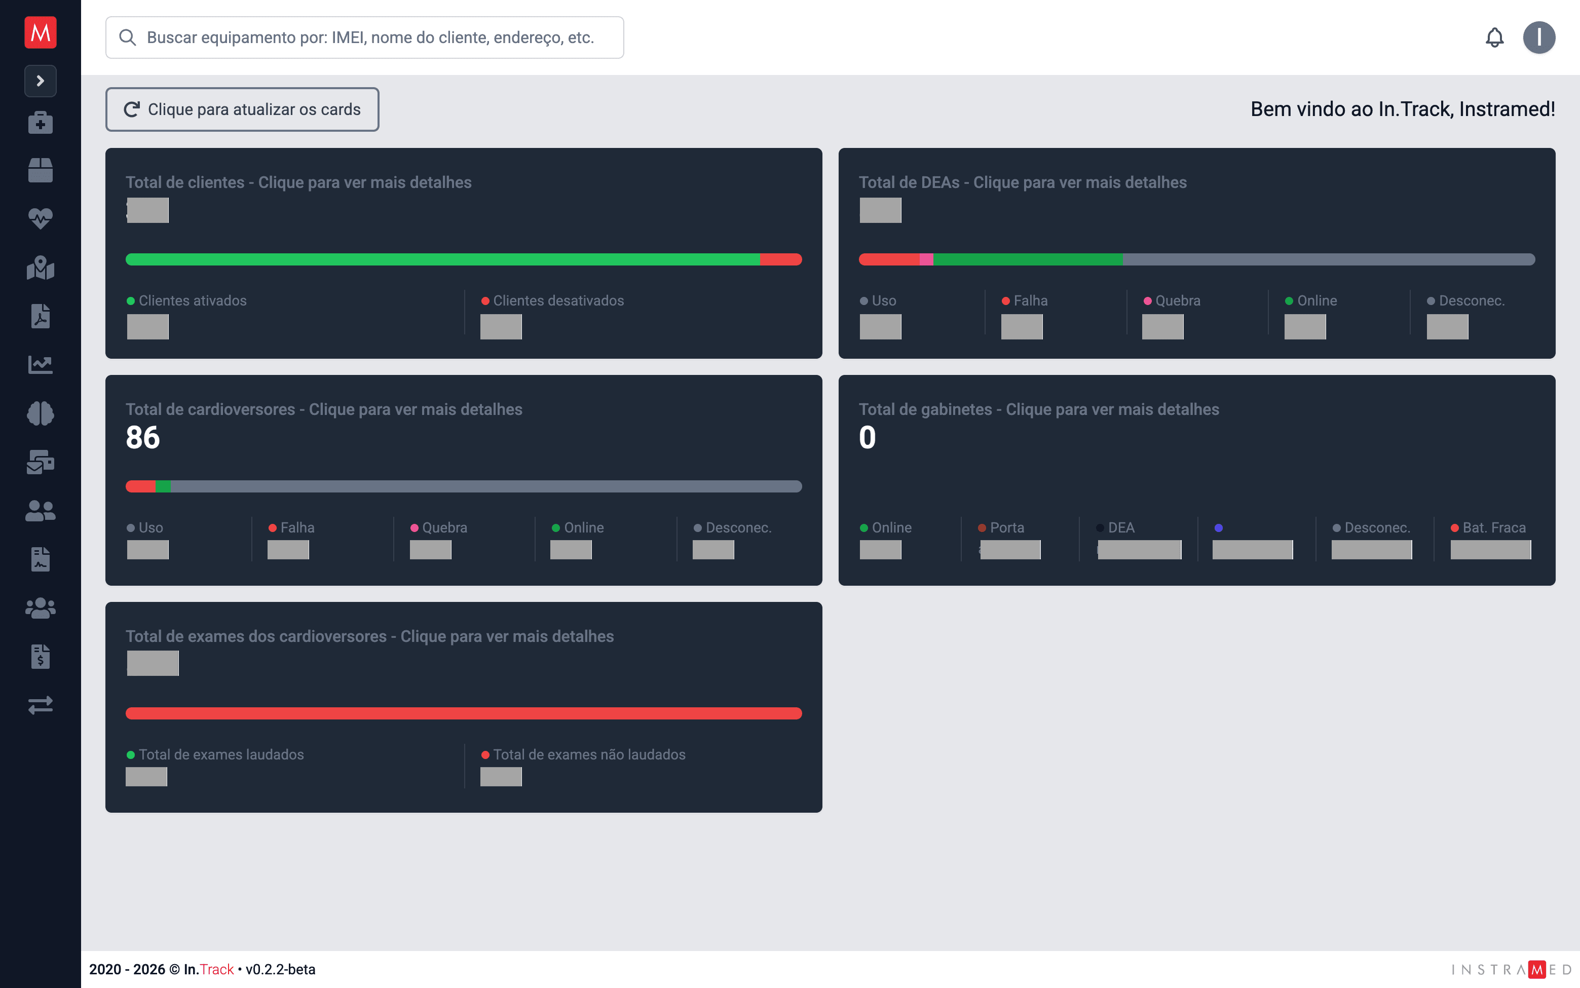Open the box package sidebar icon

pos(41,171)
